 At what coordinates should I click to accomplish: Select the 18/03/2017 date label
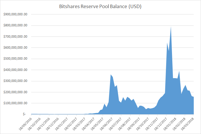pyautogui.click(x=79, y=124)
